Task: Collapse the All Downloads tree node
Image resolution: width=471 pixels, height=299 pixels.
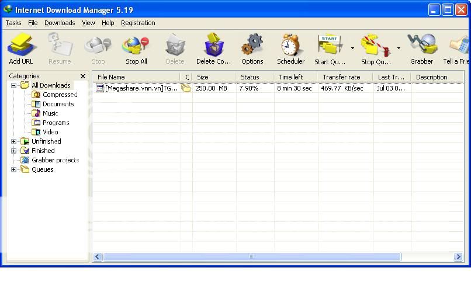Action: point(13,86)
